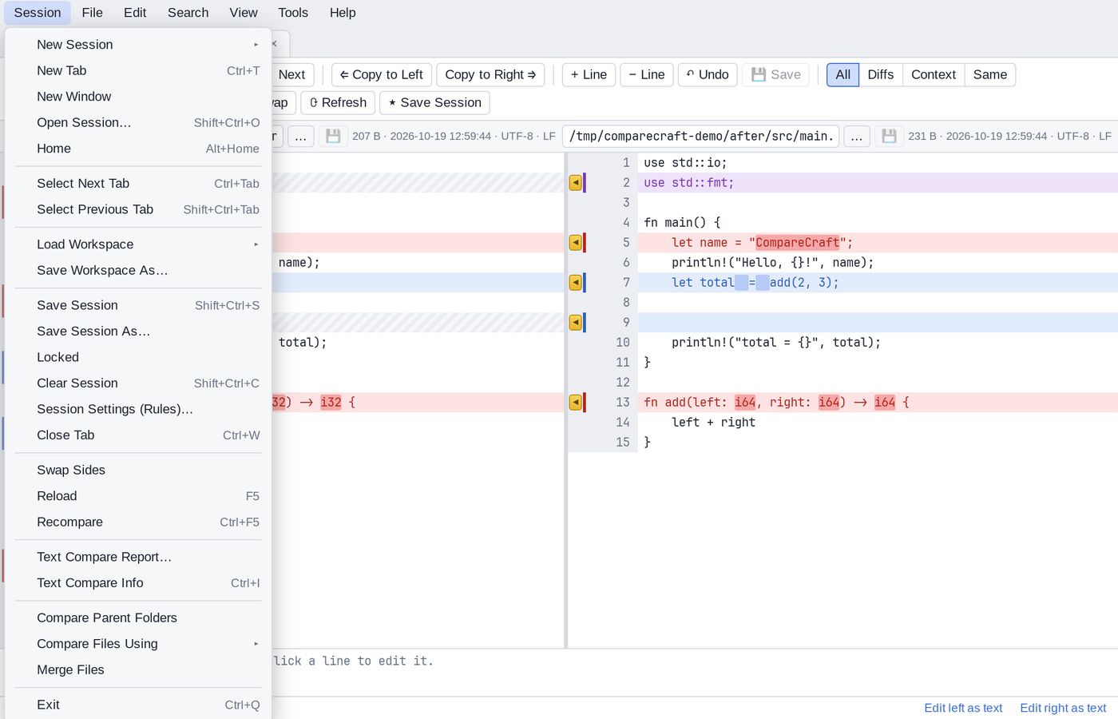Click the Copy to Left toolbar button

(x=382, y=75)
